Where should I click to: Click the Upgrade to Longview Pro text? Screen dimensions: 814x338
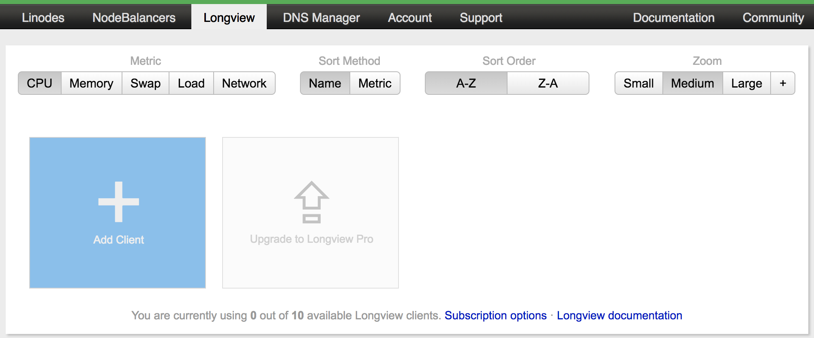tap(311, 239)
